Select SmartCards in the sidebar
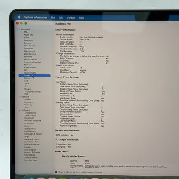Viewport: 179px width, 179px height. [30, 155]
